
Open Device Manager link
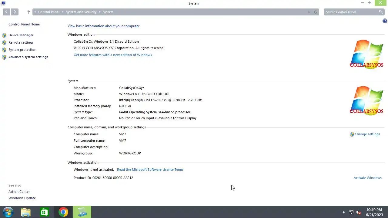pos(21,35)
